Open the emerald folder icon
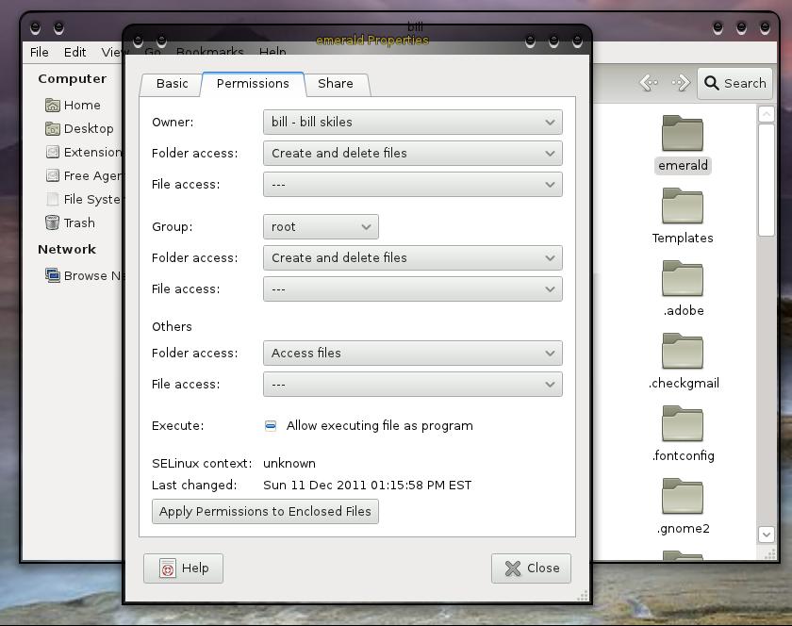 (x=683, y=133)
